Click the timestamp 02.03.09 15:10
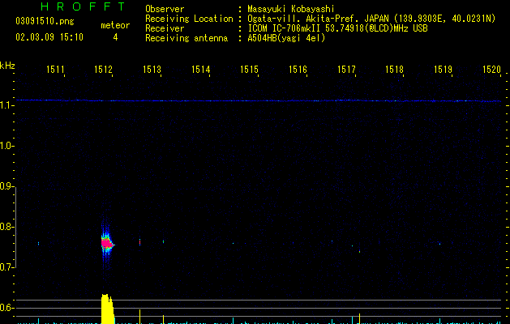 49,37
